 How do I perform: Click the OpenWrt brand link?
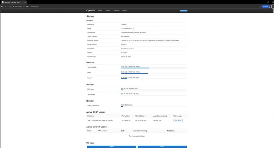[90, 11]
